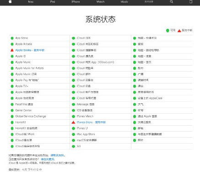Click the "macOS 软件更新" row text
Image resolution: width=200 pixels, height=172 pixels.
coord(86,140)
